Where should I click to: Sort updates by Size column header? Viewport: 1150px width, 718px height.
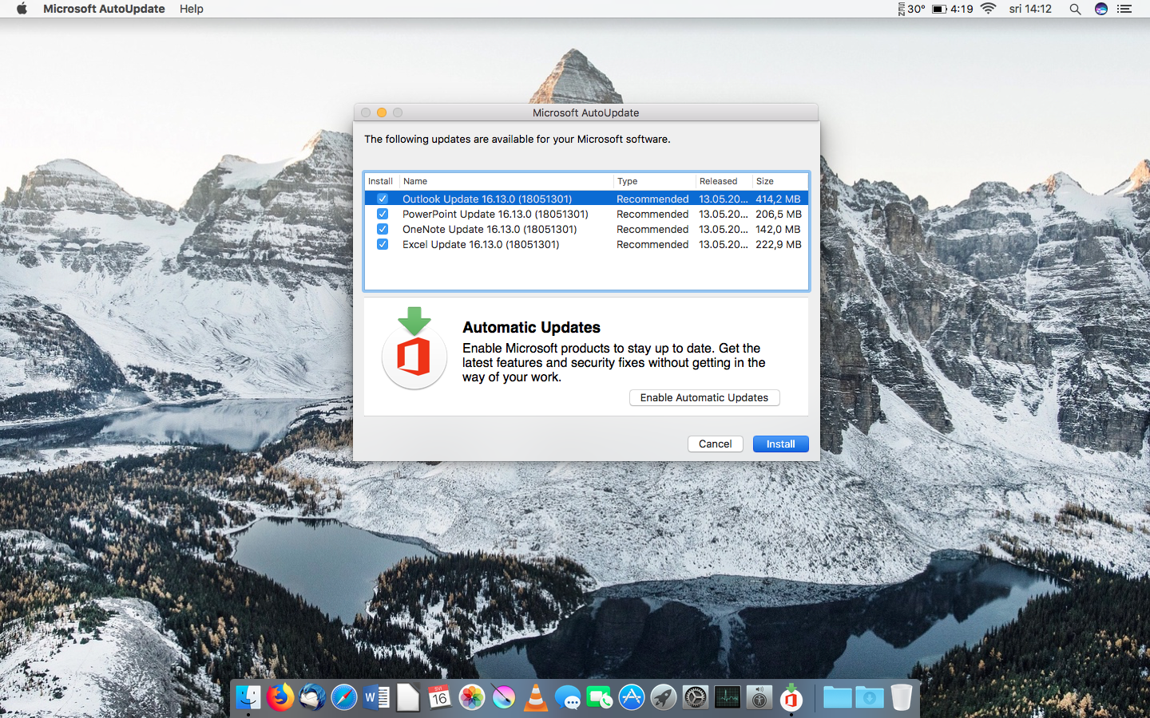[x=780, y=181]
